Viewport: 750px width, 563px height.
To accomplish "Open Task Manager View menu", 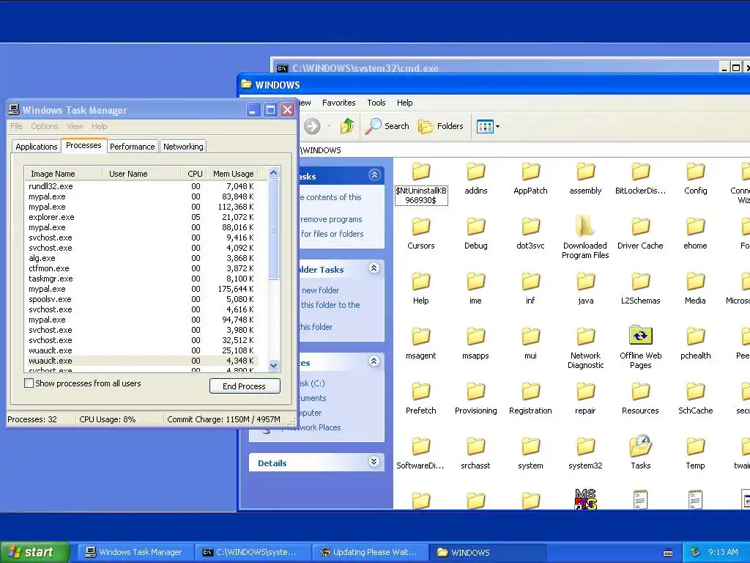I will point(75,126).
